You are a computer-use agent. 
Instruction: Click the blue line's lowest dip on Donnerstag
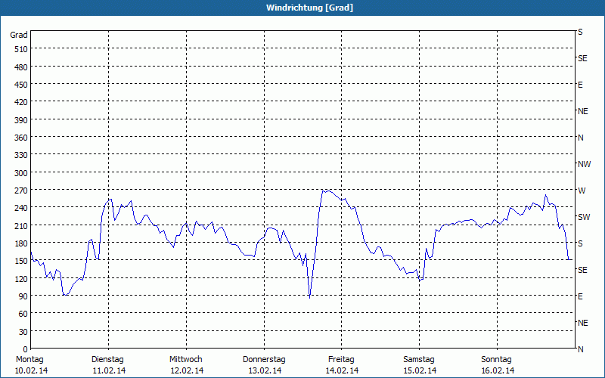pos(309,297)
